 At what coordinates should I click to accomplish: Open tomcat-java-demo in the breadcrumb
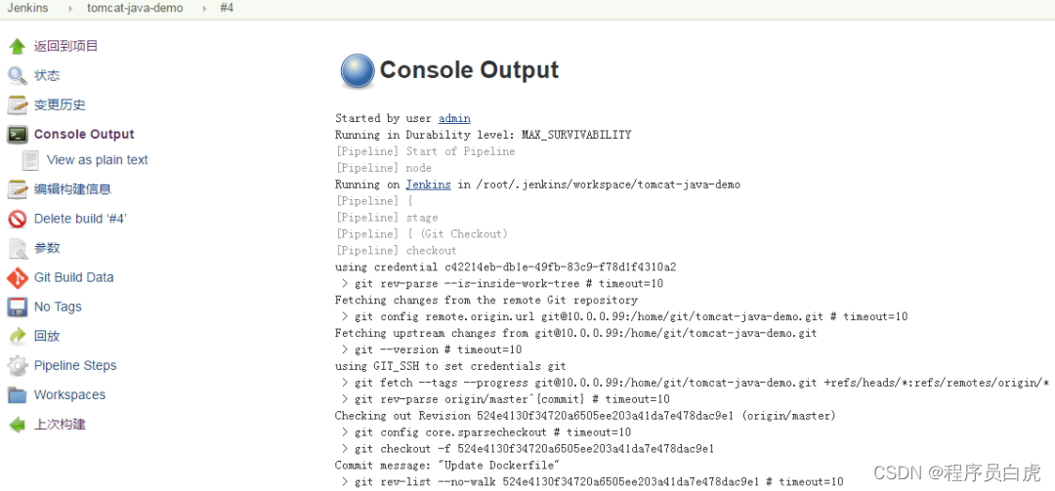[x=135, y=8]
